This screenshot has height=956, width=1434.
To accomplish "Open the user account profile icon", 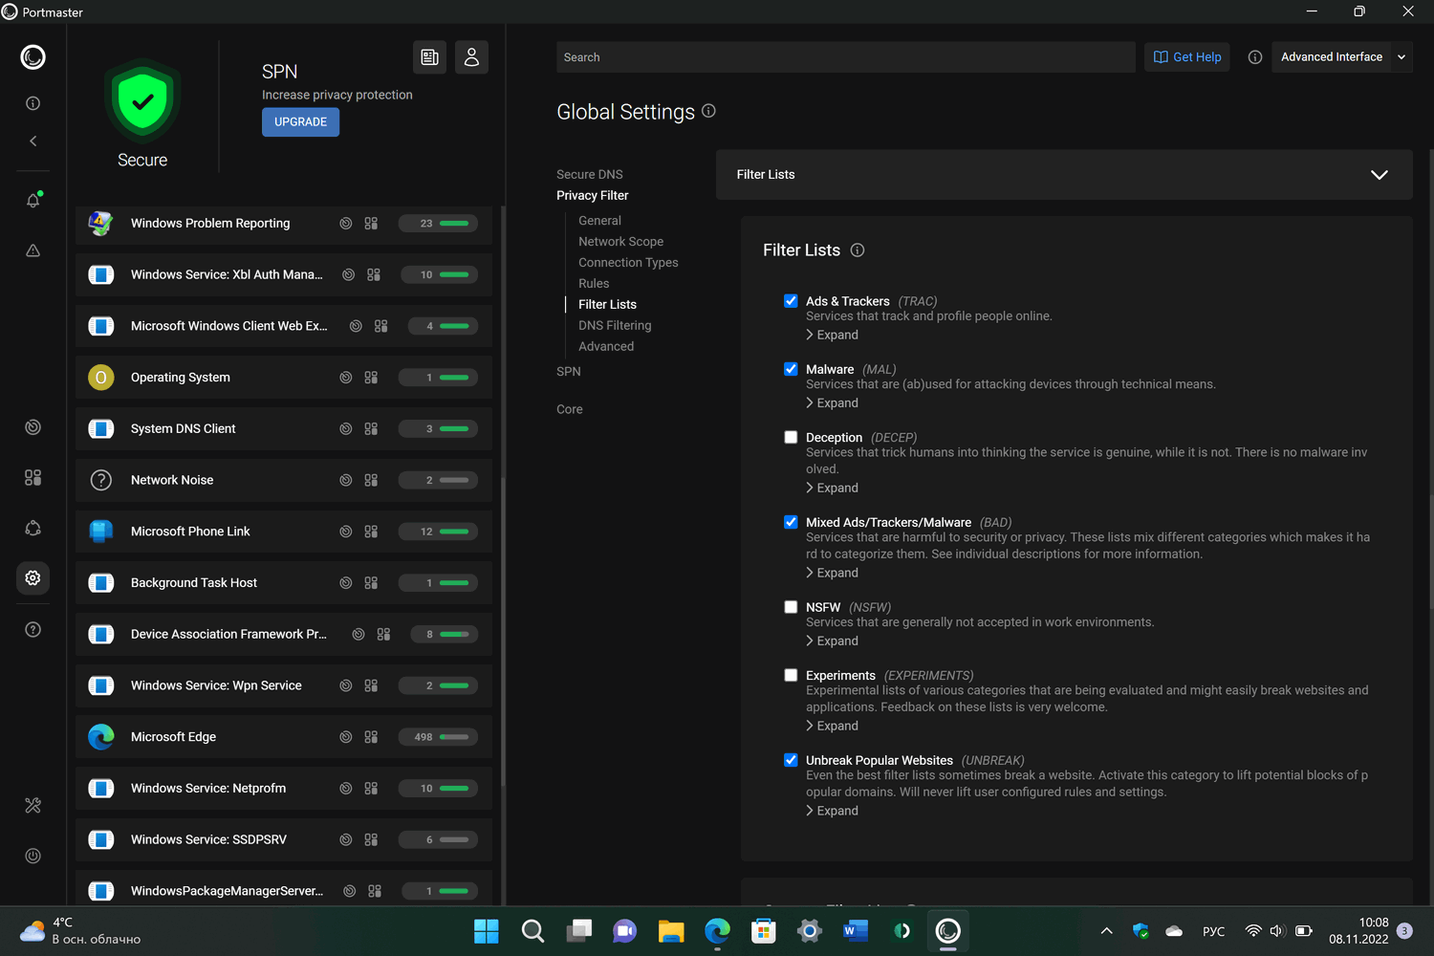I will 471,57.
